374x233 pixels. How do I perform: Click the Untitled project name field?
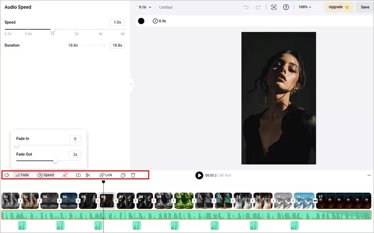click(x=166, y=7)
